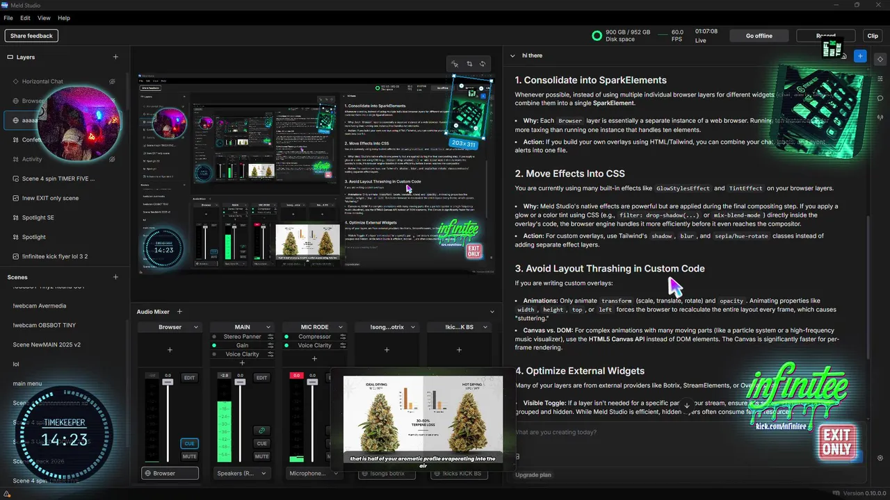This screenshot has width=890, height=500.
Task: Expand the MIC RODE track dropdown
Action: click(x=340, y=327)
